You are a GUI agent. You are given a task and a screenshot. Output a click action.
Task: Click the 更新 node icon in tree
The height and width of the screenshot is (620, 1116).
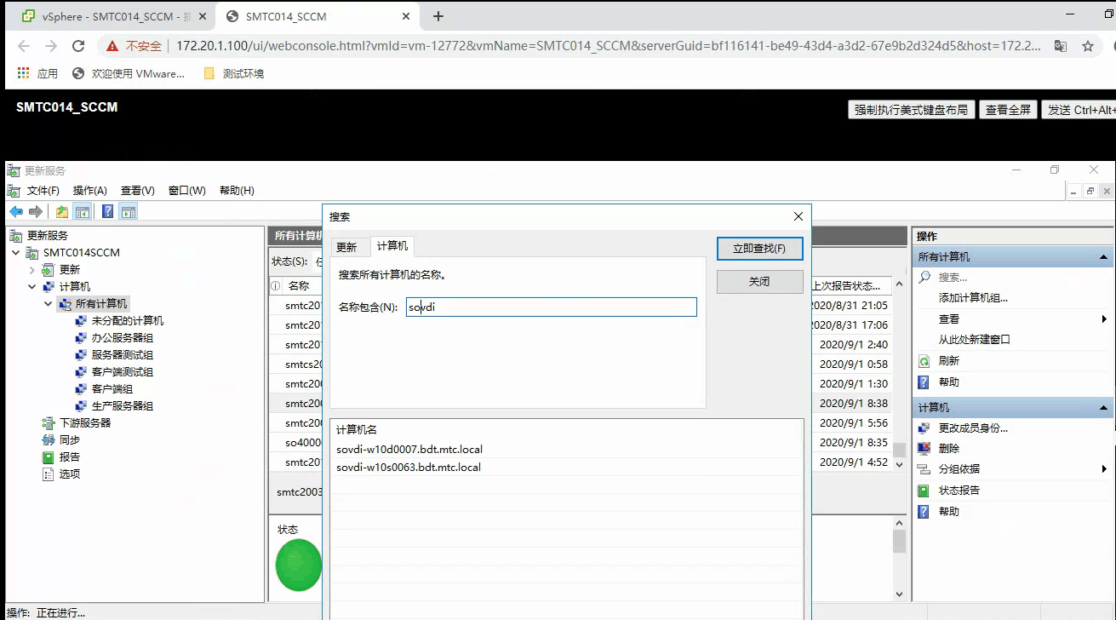pos(49,269)
